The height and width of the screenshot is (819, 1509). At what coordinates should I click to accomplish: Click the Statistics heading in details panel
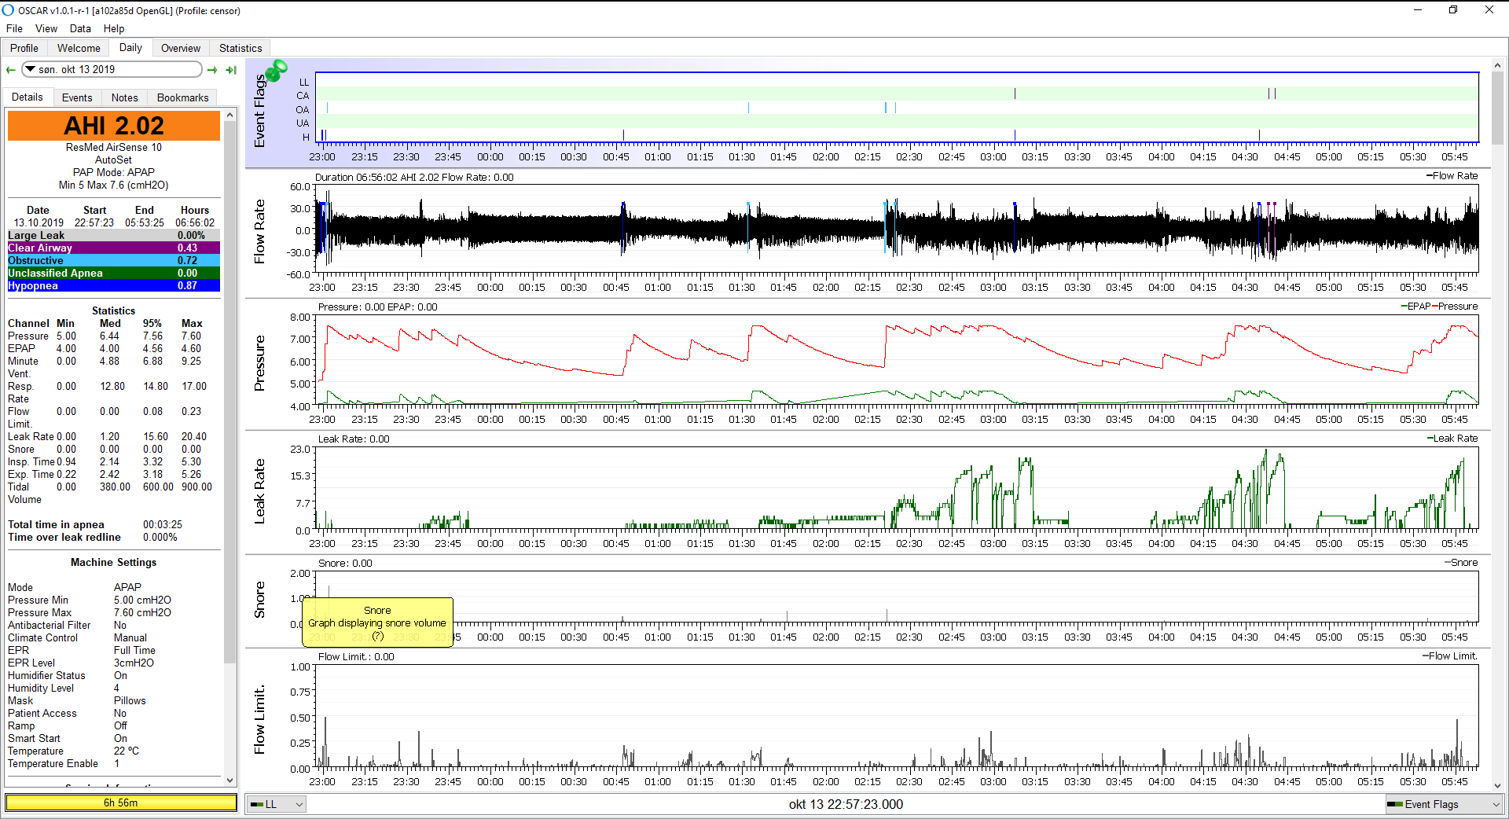point(113,310)
